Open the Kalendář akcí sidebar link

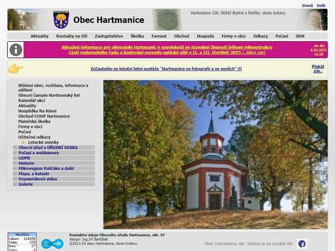tap(31, 101)
